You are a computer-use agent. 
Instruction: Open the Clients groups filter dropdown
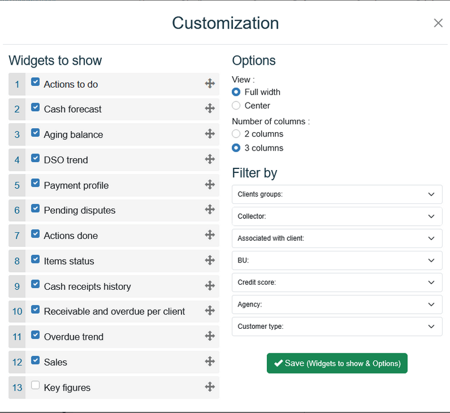(x=337, y=194)
